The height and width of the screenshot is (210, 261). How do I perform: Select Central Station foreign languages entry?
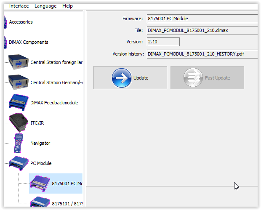point(56,62)
